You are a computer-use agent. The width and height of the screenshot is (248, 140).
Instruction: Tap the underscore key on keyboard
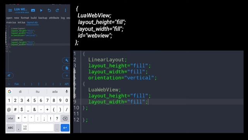point(28,110)
